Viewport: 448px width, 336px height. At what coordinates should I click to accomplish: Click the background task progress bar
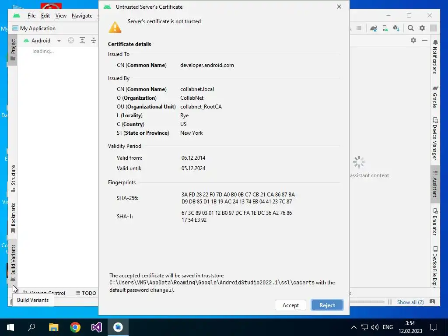click(367, 302)
